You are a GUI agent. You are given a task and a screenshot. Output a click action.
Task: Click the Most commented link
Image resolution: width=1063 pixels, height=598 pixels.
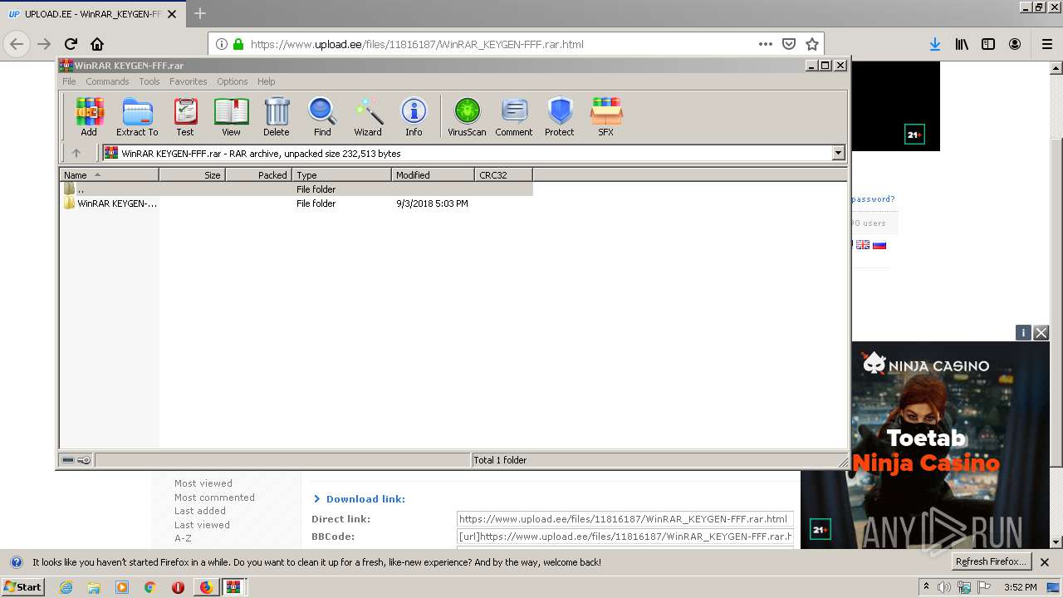tap(214, 498)
